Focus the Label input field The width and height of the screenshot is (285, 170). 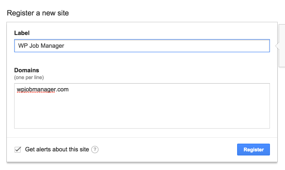(x=142, y=45)
